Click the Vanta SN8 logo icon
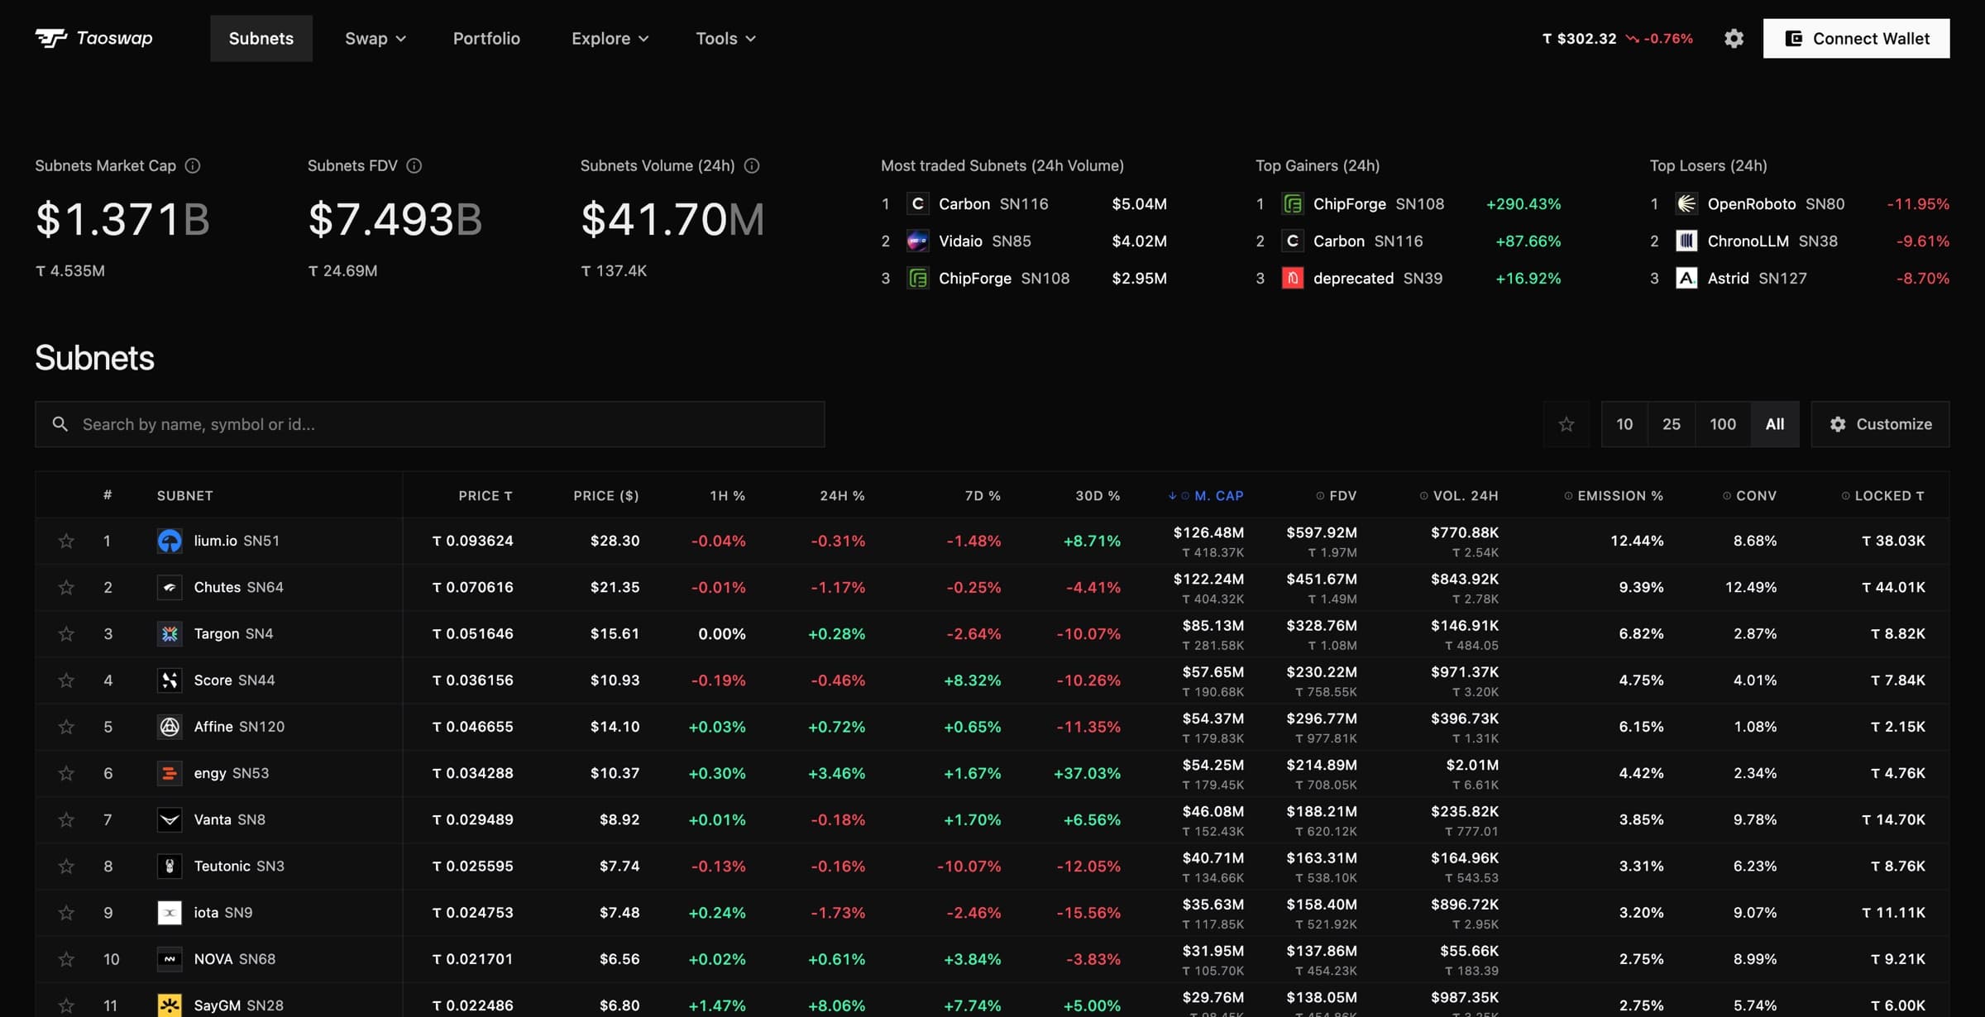This screenshot has width=1985, height=1017. pos(170,819)
